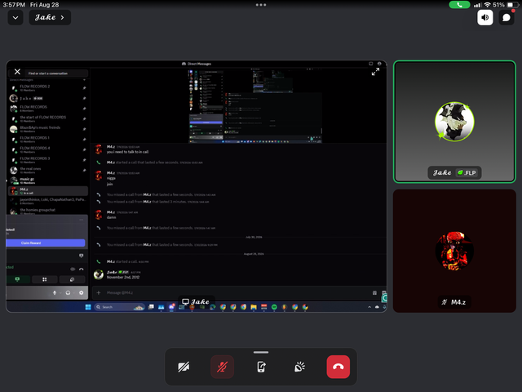Open User Settings gear in Discord panel
522x392 pixels.
(x=82, y=292)
